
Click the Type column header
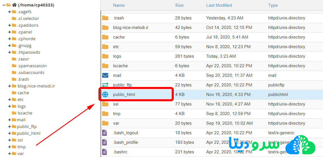pos(273,5)
